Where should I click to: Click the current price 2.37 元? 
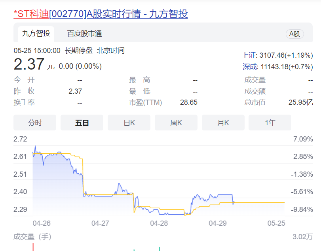click(29, 64)
